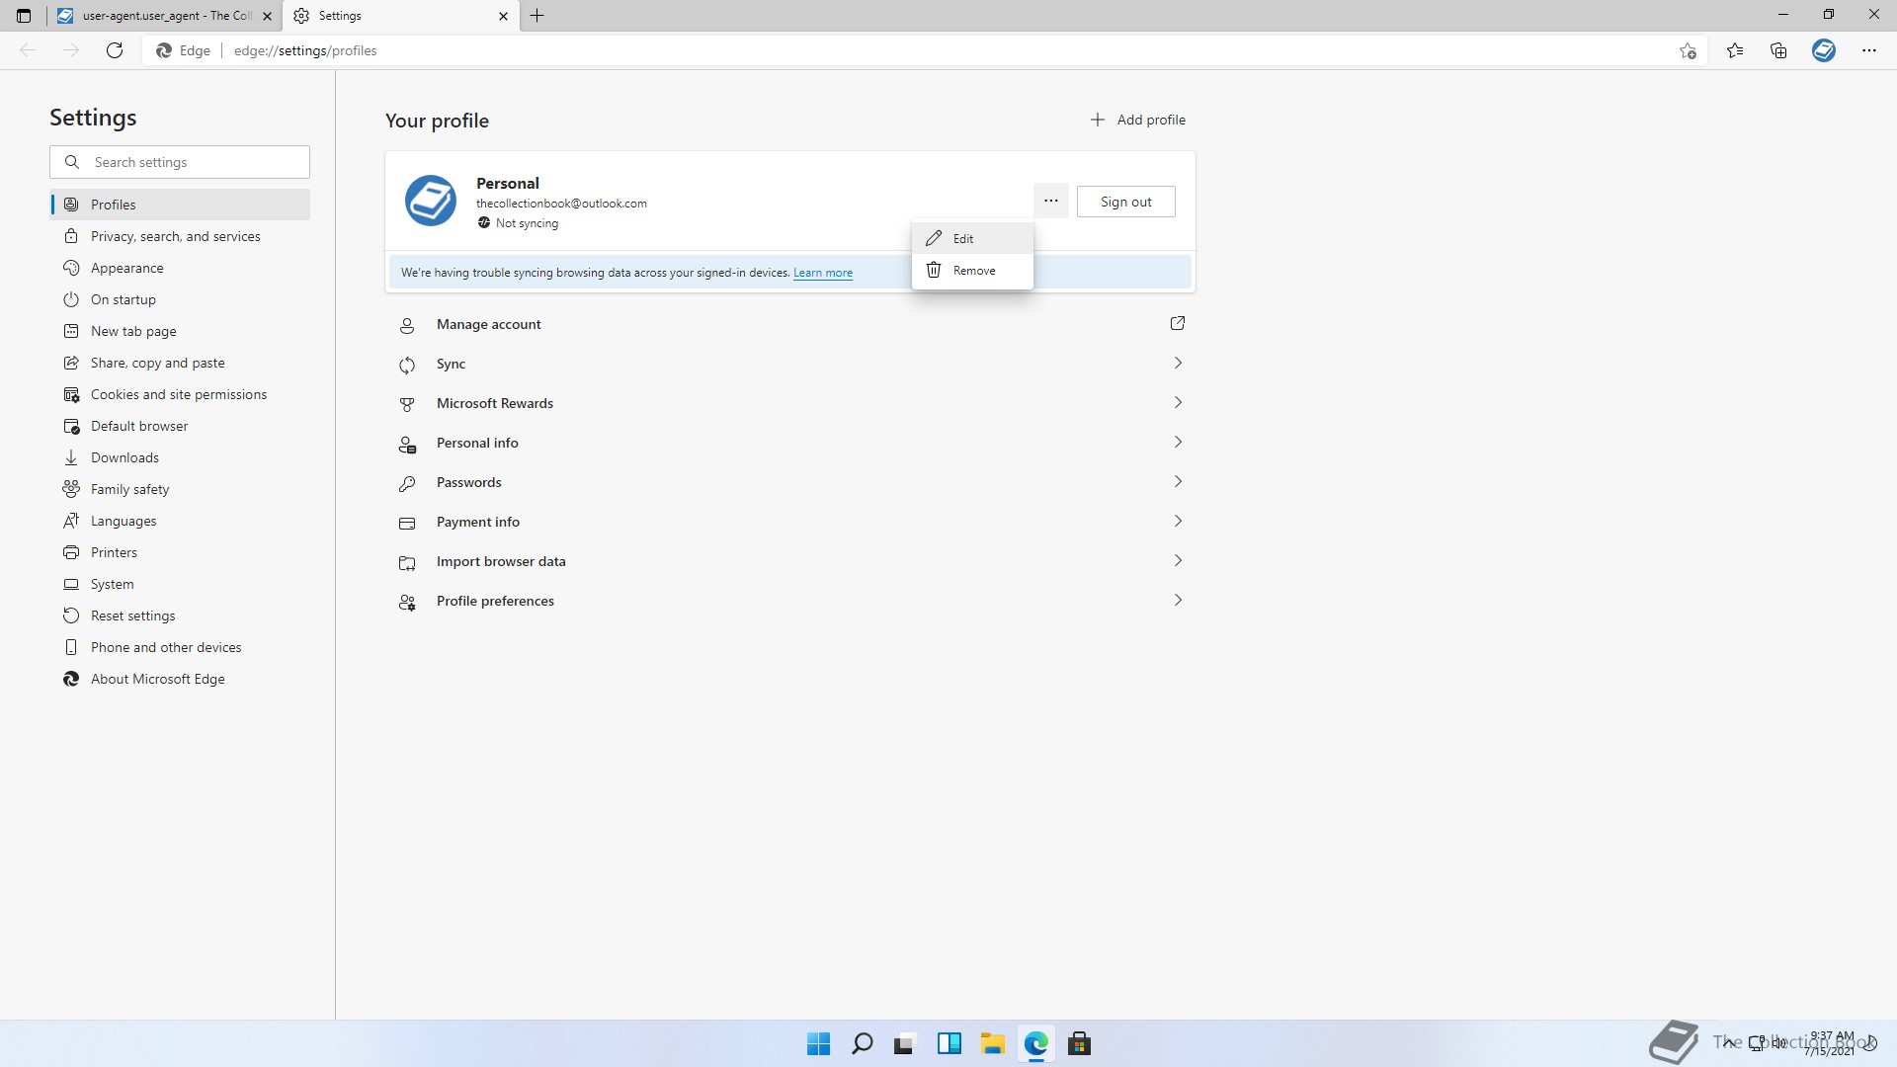1897x1067 pixels.
Task: Open New tab page settings
Action: point(180,331)
